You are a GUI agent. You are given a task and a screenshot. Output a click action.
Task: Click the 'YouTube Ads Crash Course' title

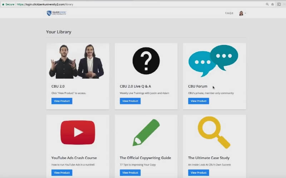pyautogui.click(x=74, y=158)
